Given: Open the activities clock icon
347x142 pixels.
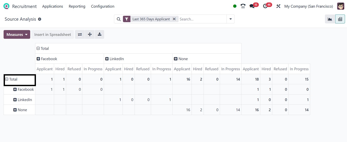Looking at the screenshot, I should [265, 6].
